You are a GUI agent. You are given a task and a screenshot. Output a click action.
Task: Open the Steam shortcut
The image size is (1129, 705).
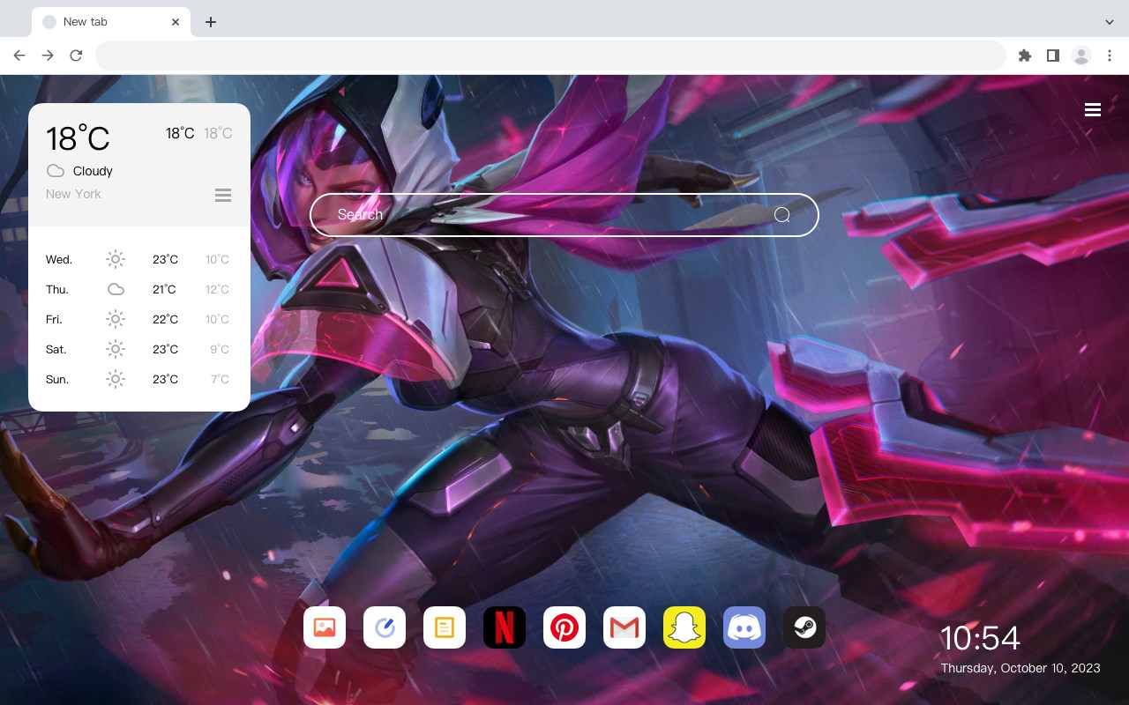(x=804, y=627)
